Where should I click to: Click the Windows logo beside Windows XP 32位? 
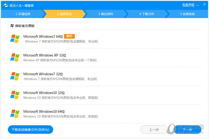(15, 57)
